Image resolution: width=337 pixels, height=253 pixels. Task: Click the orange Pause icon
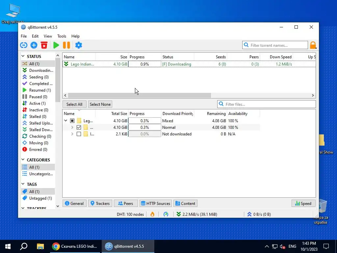pyautogui.click(x=66, y=45)
